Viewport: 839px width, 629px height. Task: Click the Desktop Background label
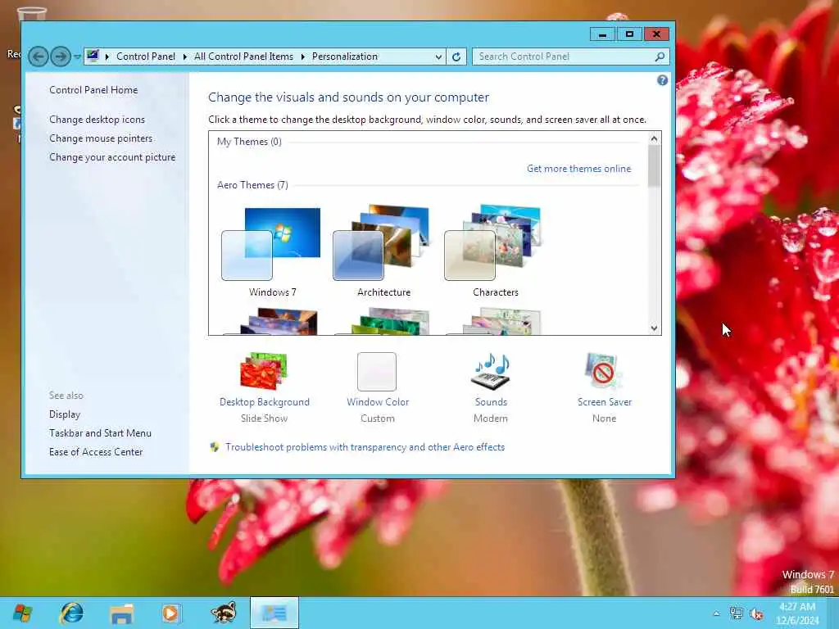tap(265, 401)
